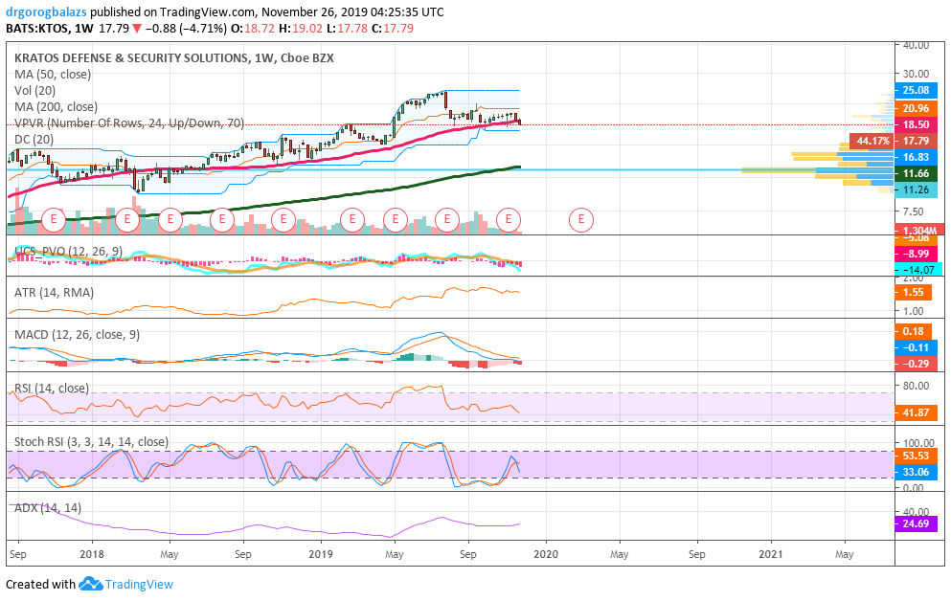Select the BATS:KTOS ticker symbol text
This screenshot has height=601, width=951.
coord(36,29)
